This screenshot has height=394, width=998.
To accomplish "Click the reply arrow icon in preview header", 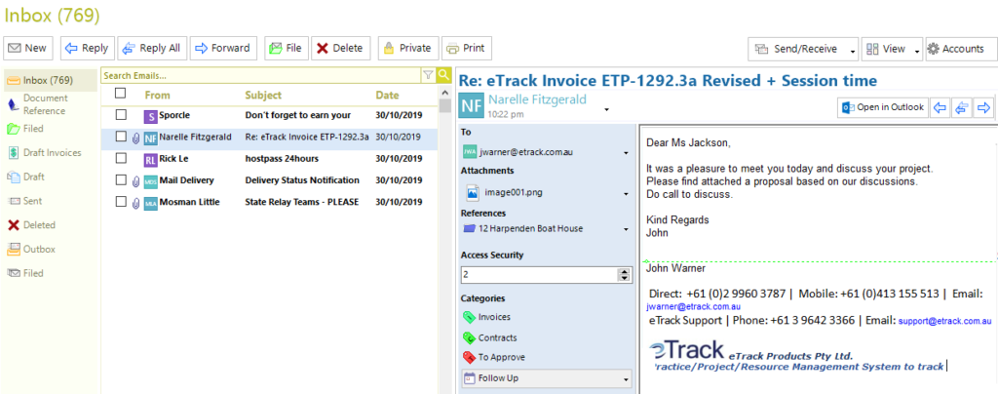I will coord(939,107).
